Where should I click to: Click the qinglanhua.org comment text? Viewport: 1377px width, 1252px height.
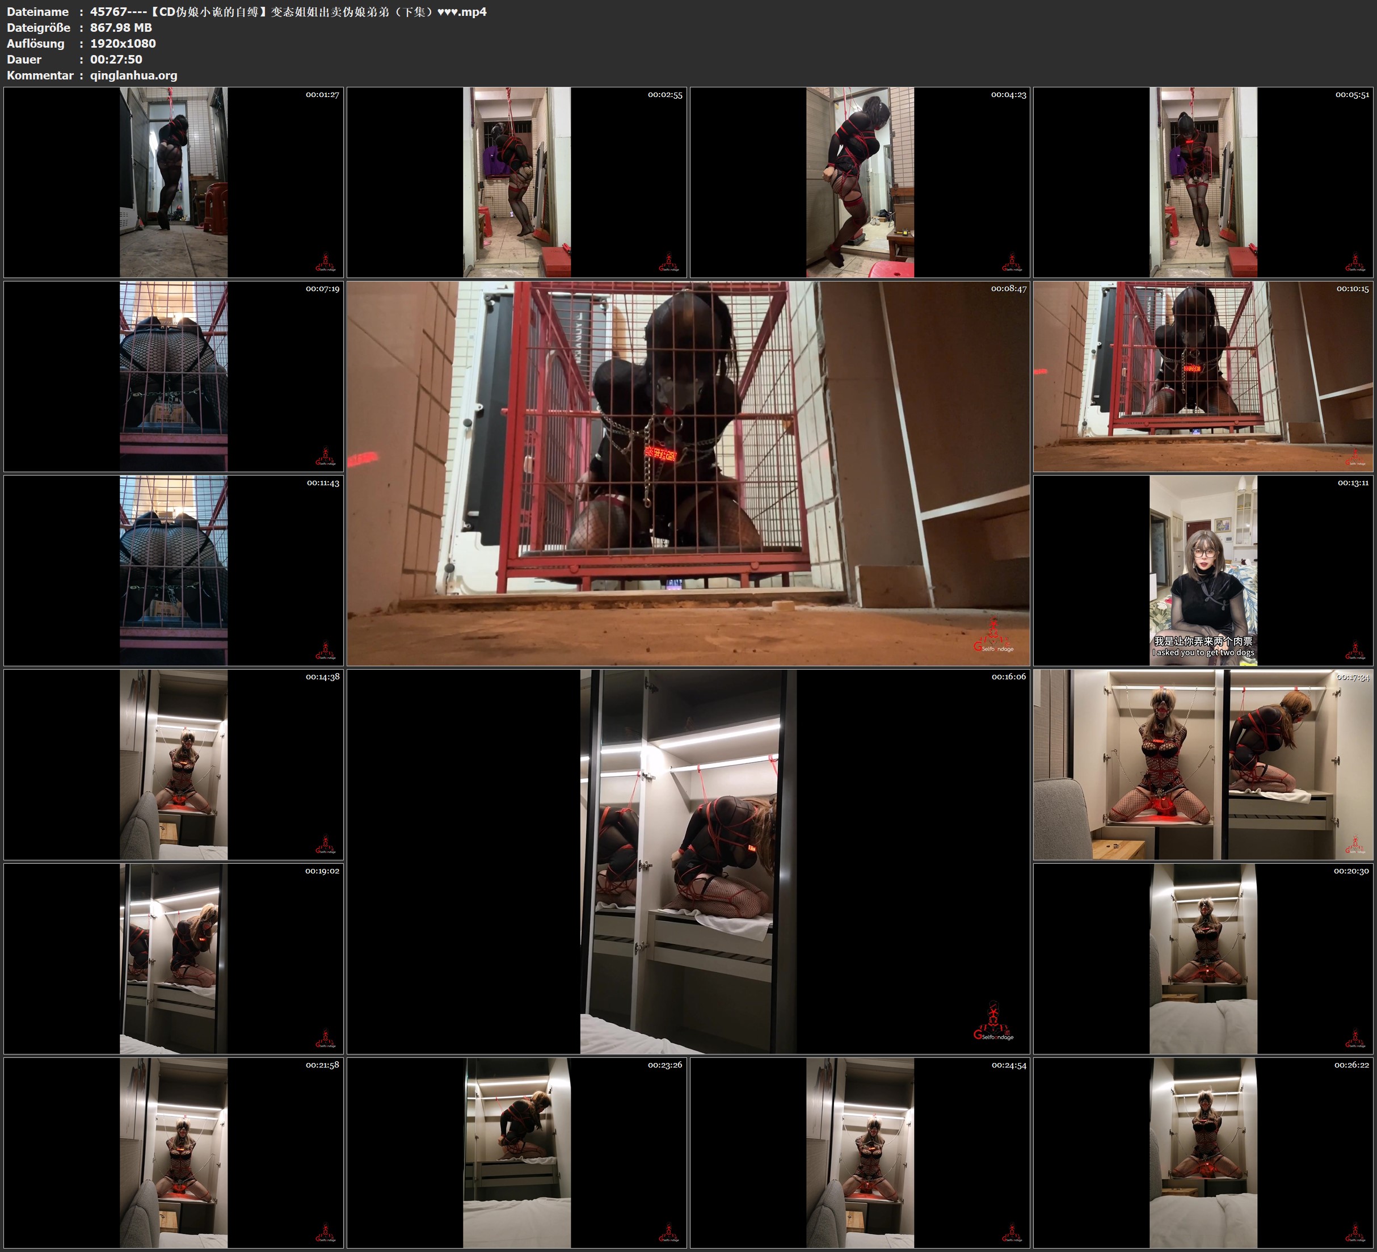pyautogui.click(x=134, y=75)
